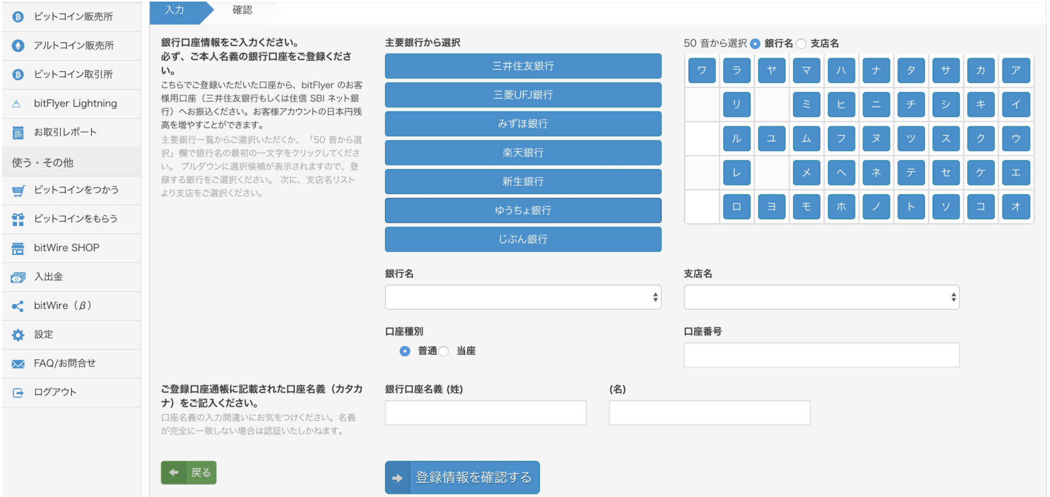The width and height of the screenshot is (1050, 497).
Task: Select 楽天銀行 button
Action: point(523,153)
